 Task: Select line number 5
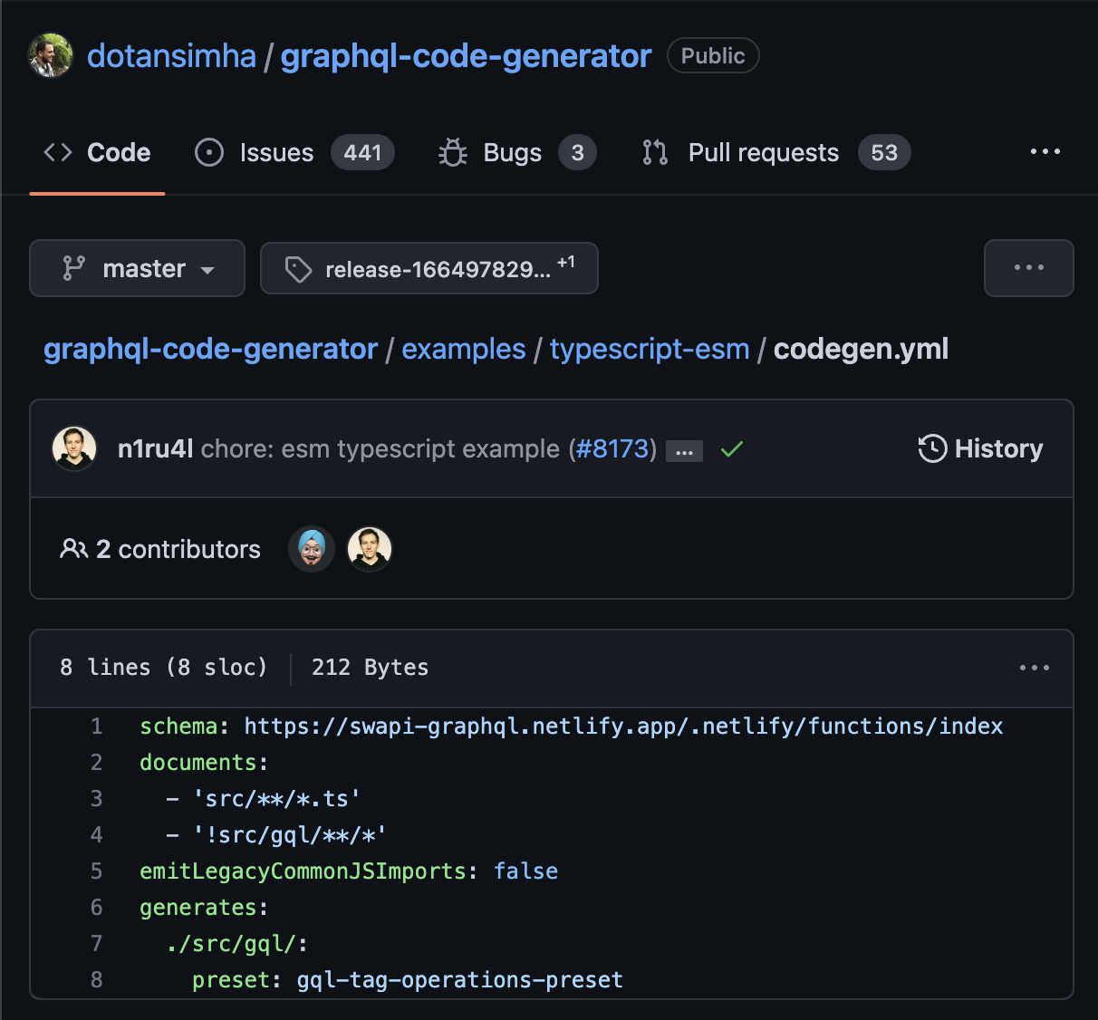coord(97,871)
